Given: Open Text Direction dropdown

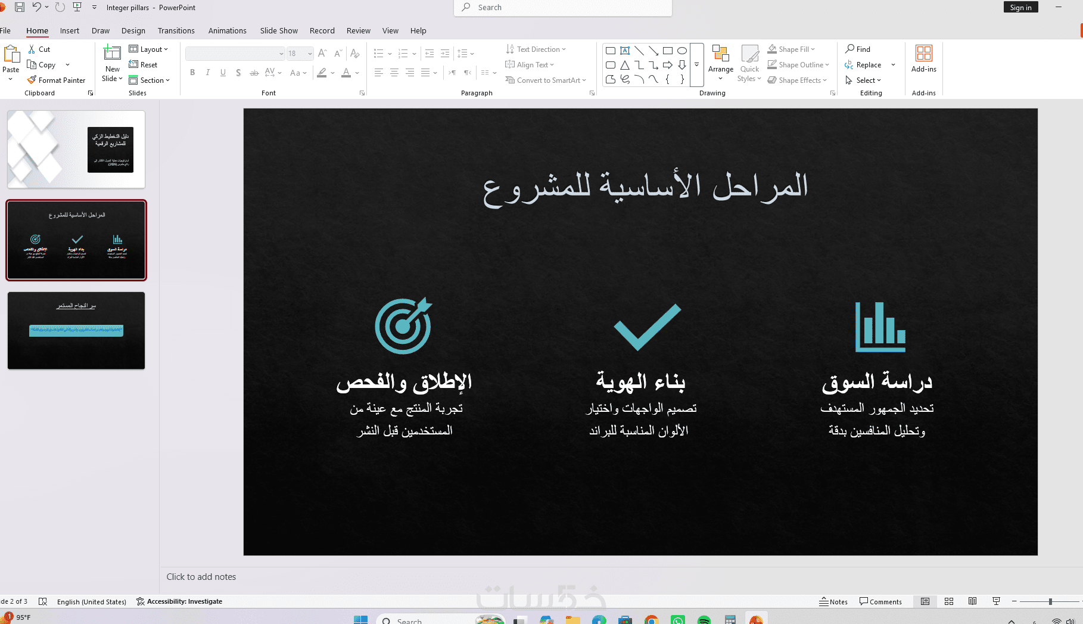Looking at the screenshot, I should click(536, 49).
